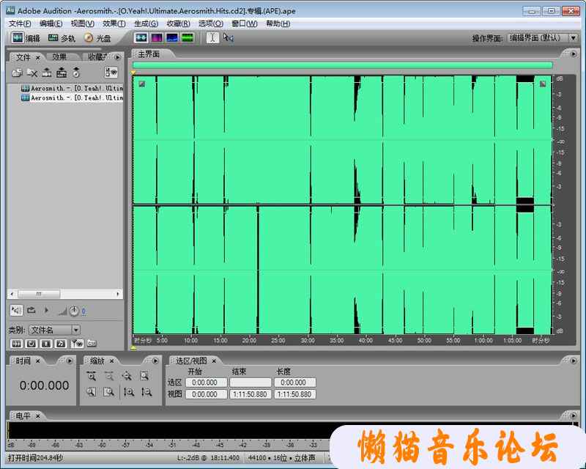Select first Aerosmith file in list

72,88
